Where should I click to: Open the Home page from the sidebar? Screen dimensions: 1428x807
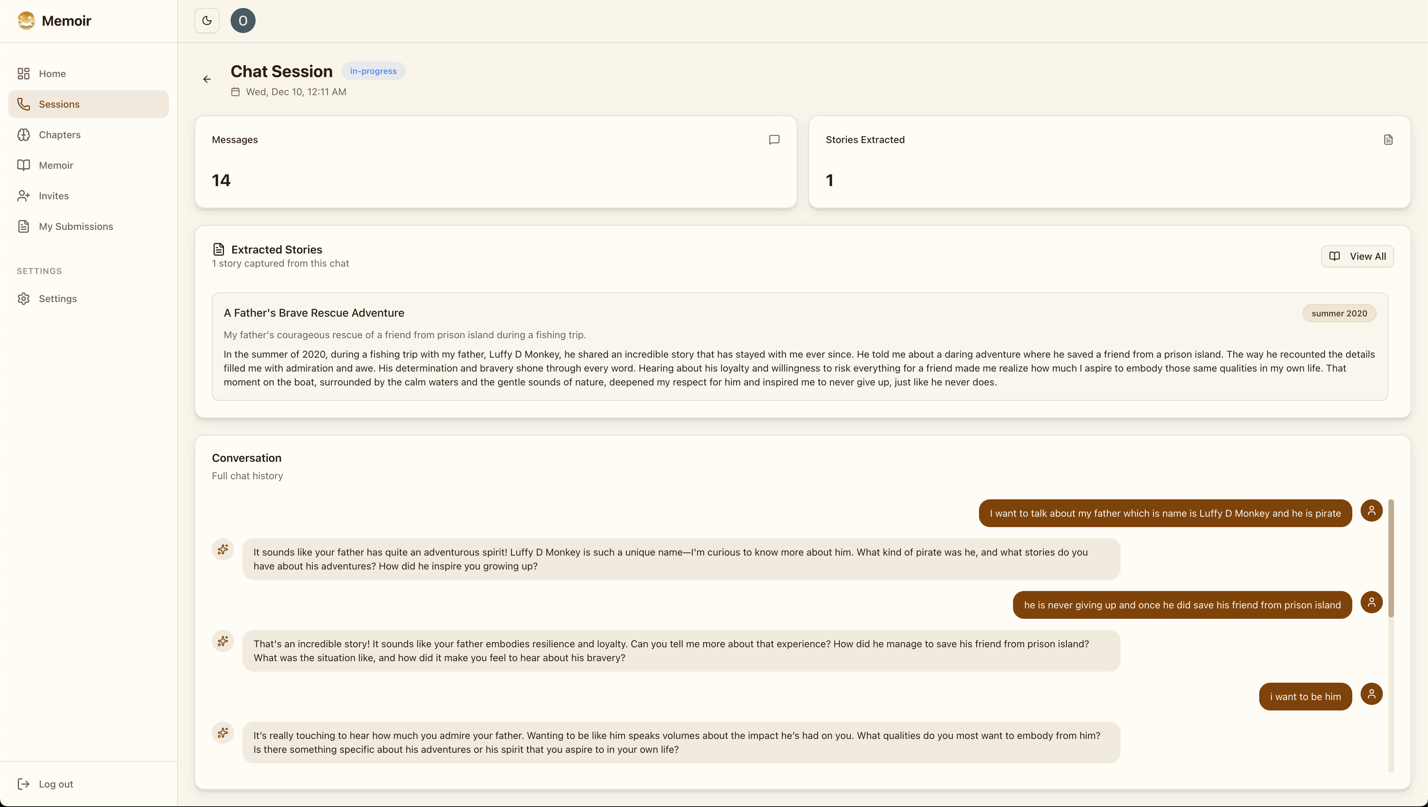(x=52, y=74)
